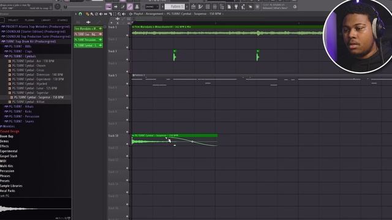Open clip menu of Cymbal Suspense clip on Track 10
The image size is (392, 220).
coord(134,136)
